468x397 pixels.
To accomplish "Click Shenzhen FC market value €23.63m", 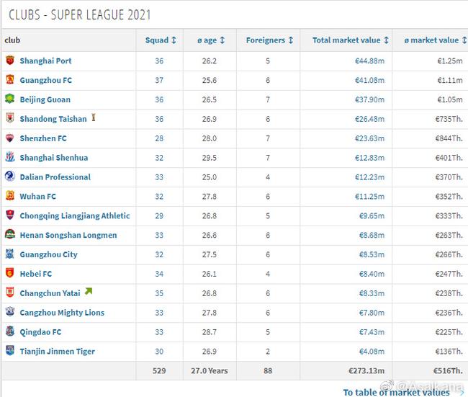I will pos(369,138).
